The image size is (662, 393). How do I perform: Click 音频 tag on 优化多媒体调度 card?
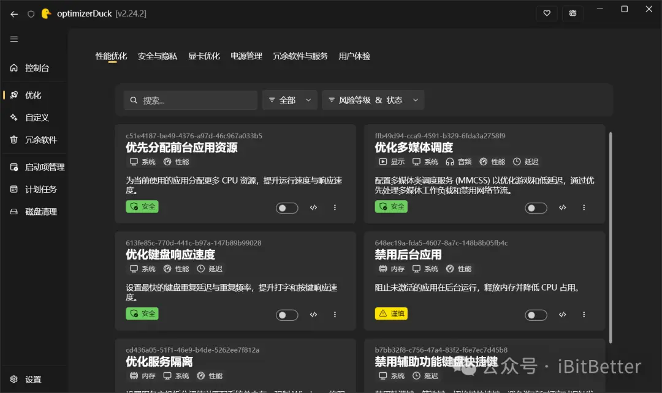459,162
